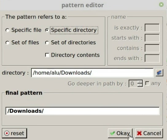Choose the Set of directories option
The height and width of the screenshot is (140, 167).
coord(47,43)
